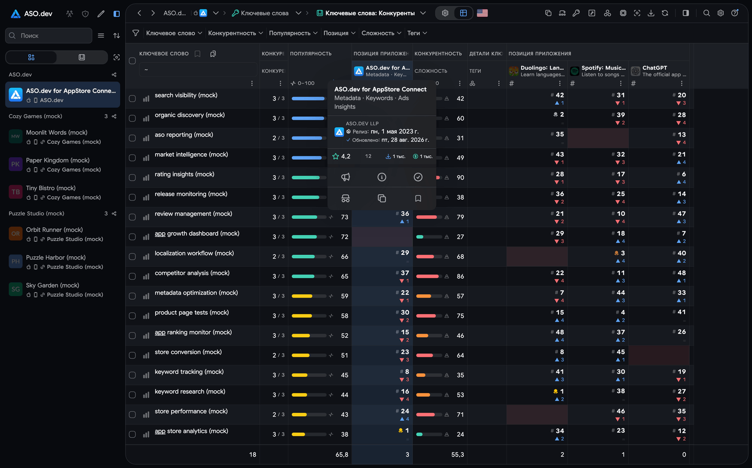Open Moonlit Words (mock) in the sidebar
This screenshot has width=752, height=468.
coord(63,137)
